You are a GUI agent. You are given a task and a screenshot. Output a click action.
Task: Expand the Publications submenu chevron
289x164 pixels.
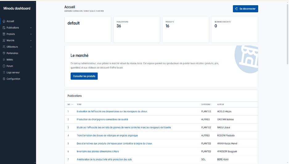click(x=31, y=28)
